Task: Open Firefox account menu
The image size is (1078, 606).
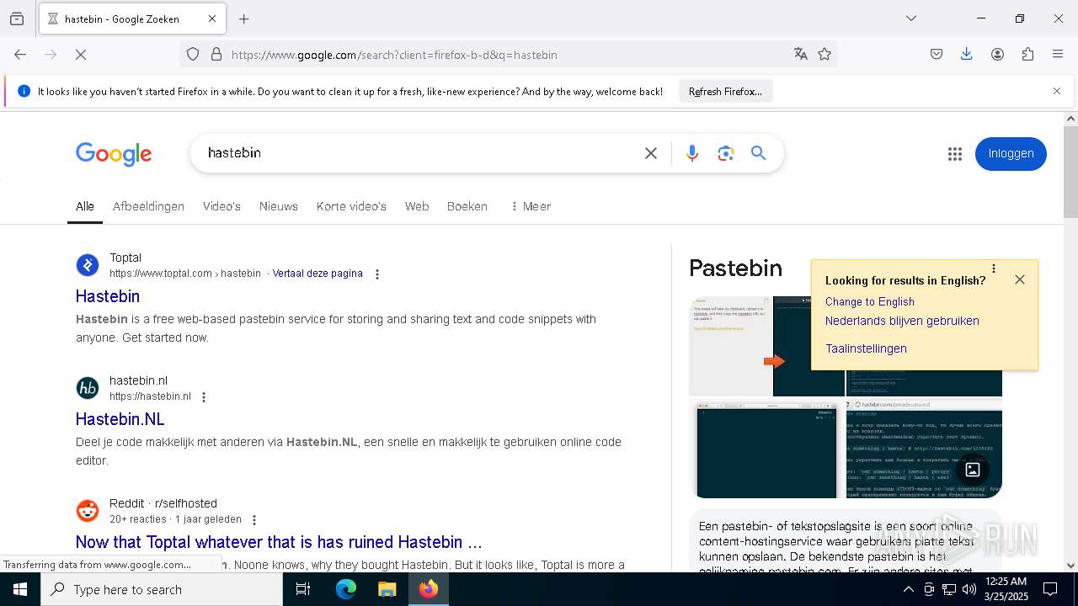Action: (997, 55)
